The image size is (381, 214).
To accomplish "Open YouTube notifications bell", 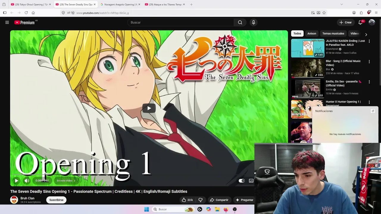I will [x=360, y=22].
